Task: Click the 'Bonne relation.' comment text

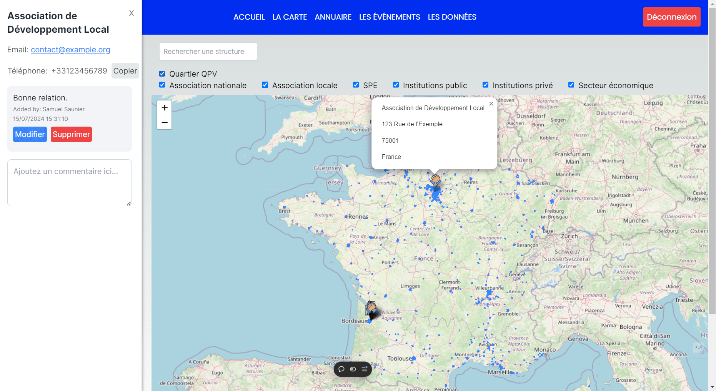Action: (40, 98)
